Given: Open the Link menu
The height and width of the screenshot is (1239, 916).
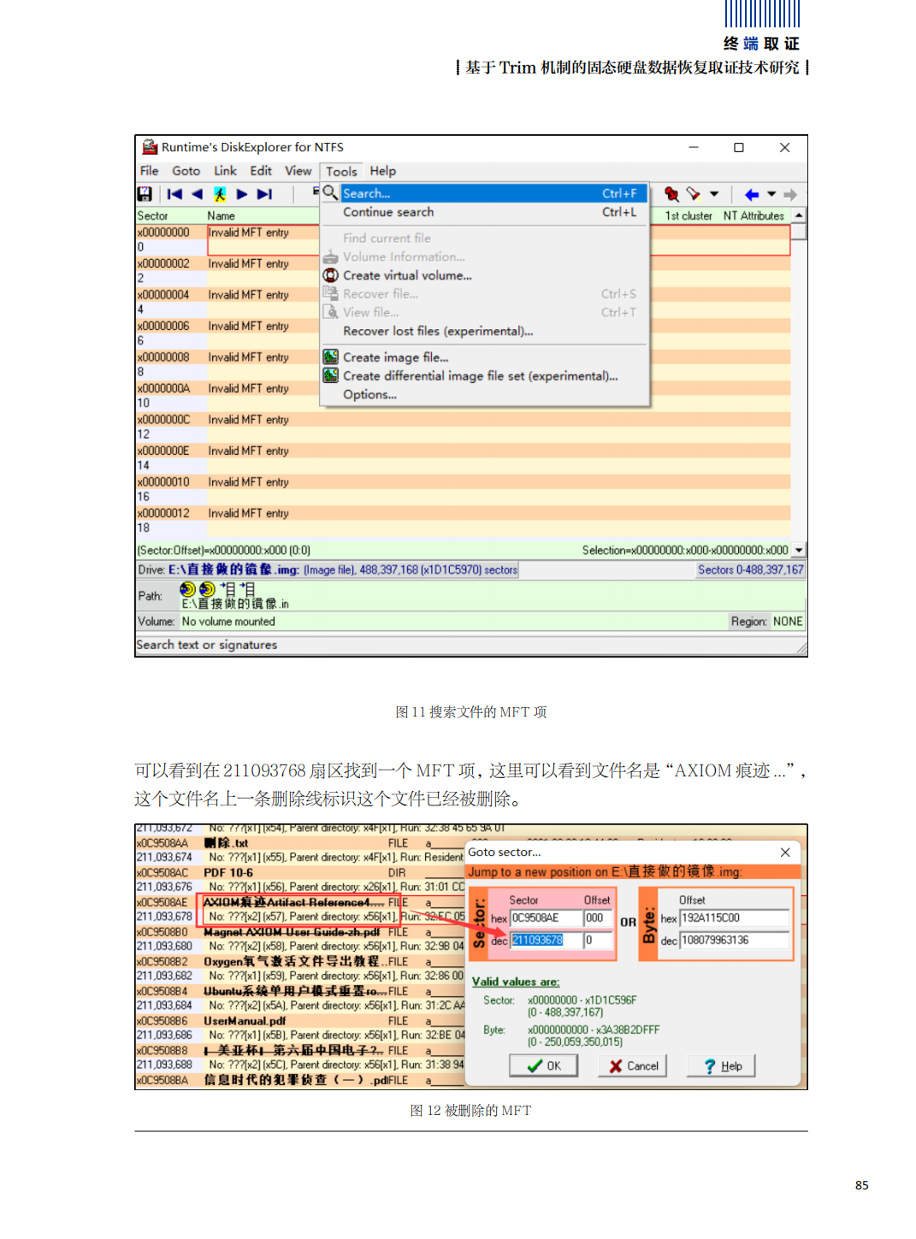Looking at the screenshot, I should [x=226, y=171].
